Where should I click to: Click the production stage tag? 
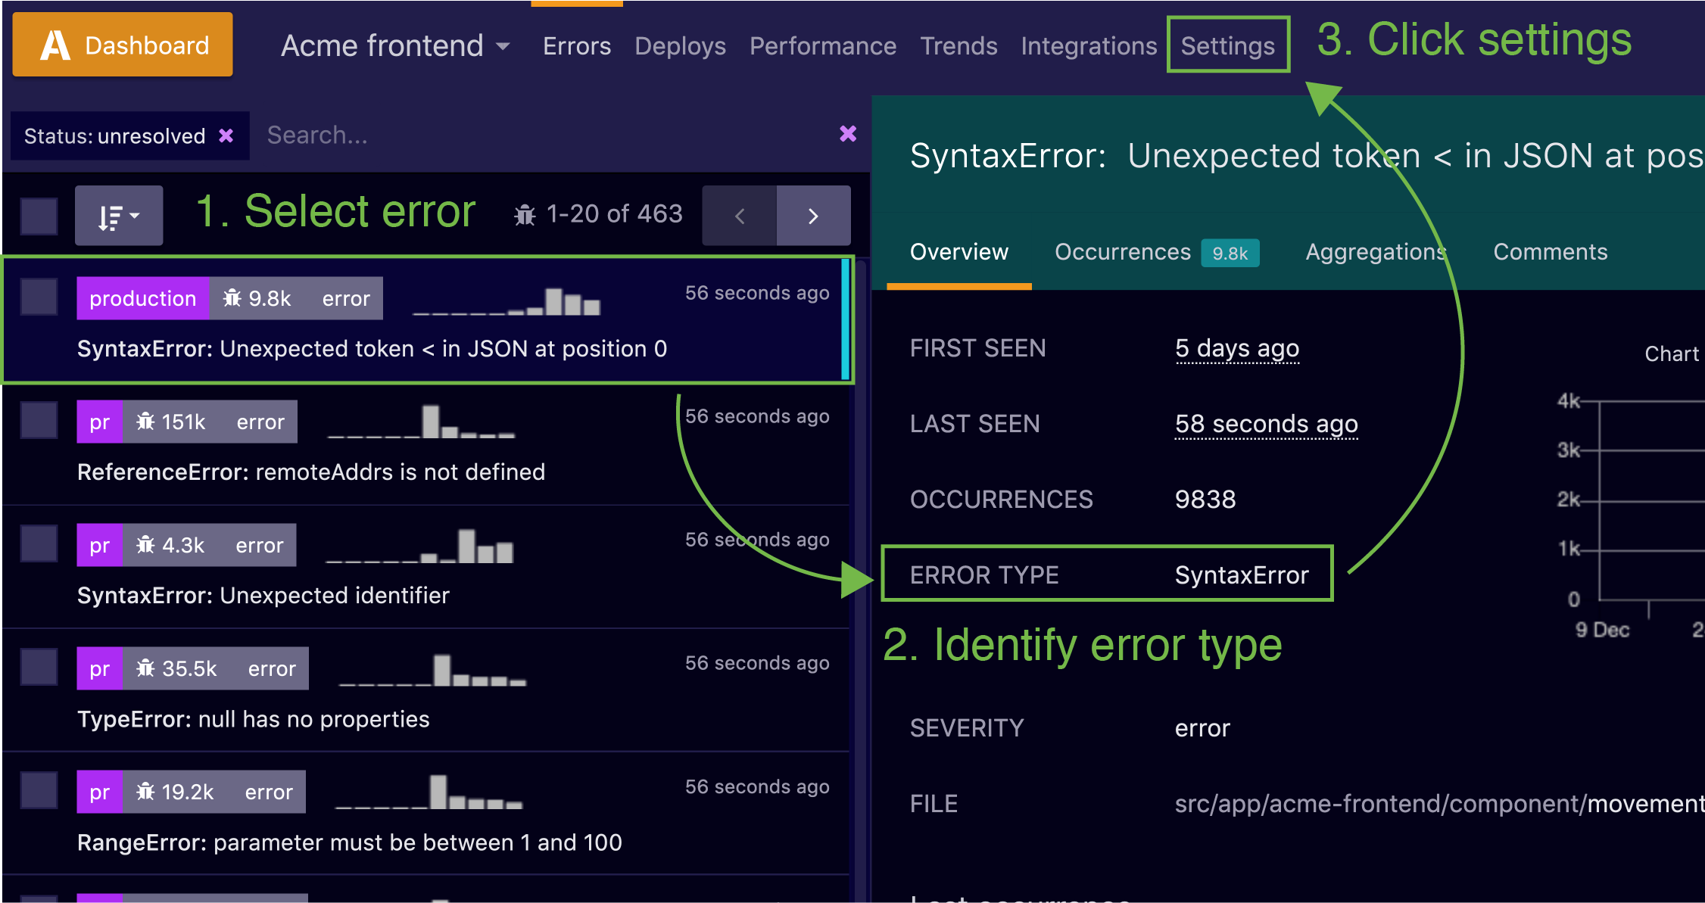coord(143,298)
